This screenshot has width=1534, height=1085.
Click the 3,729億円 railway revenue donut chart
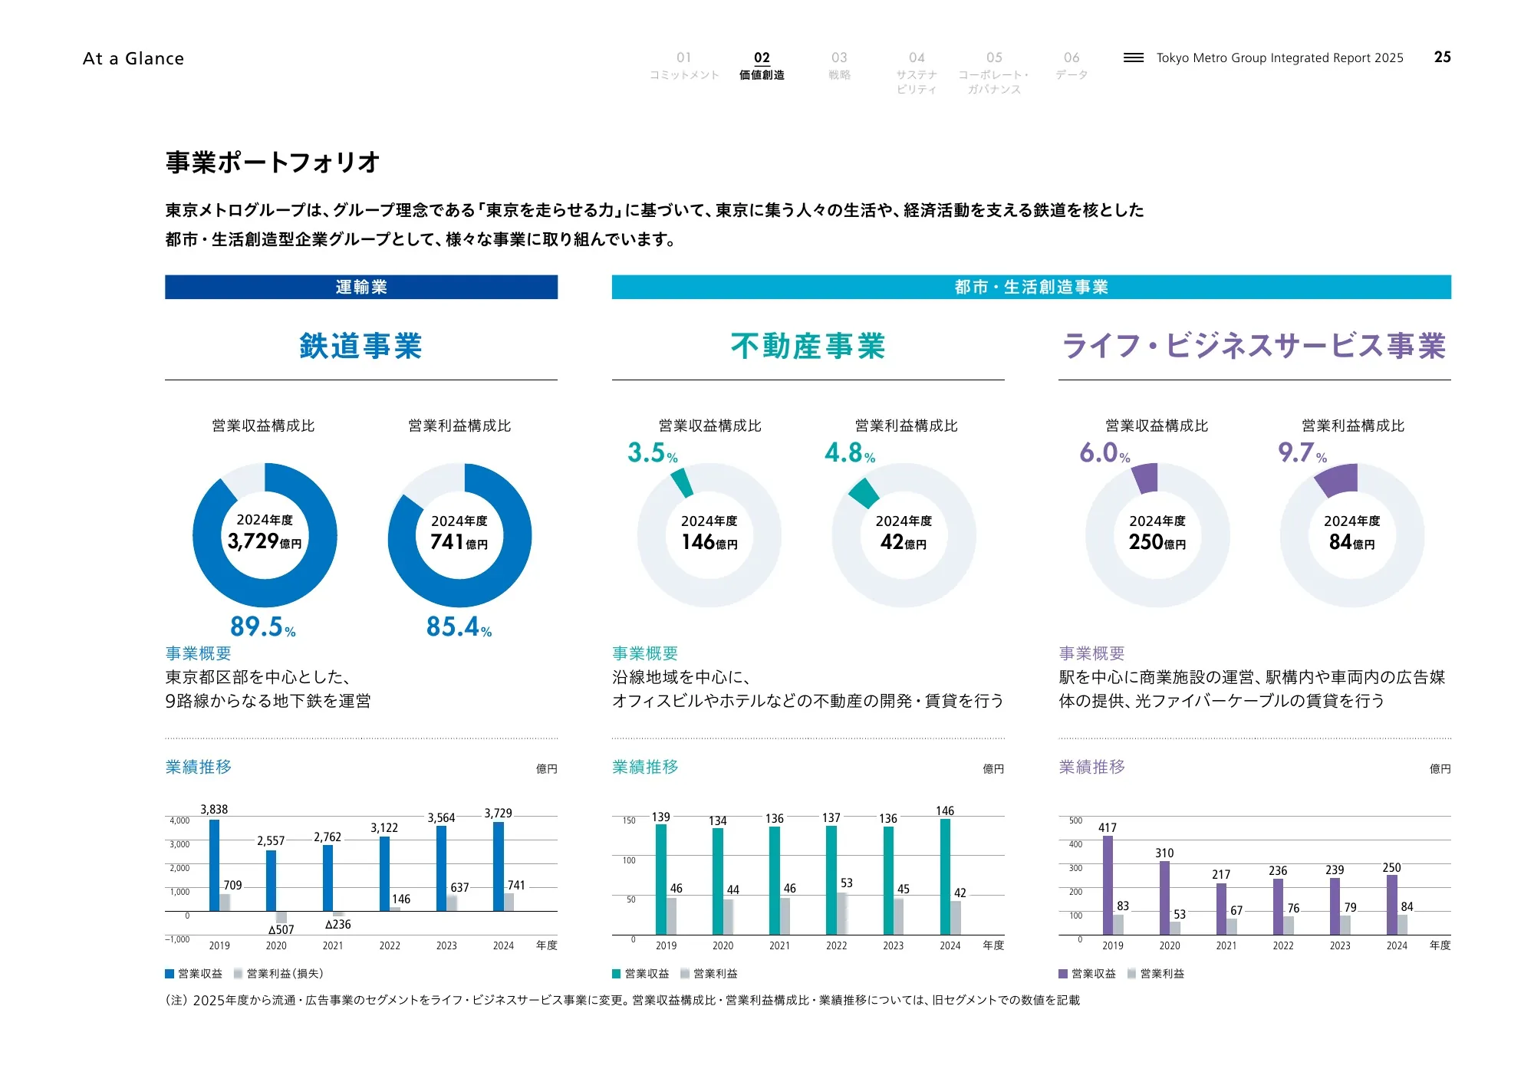coord(265,535)
